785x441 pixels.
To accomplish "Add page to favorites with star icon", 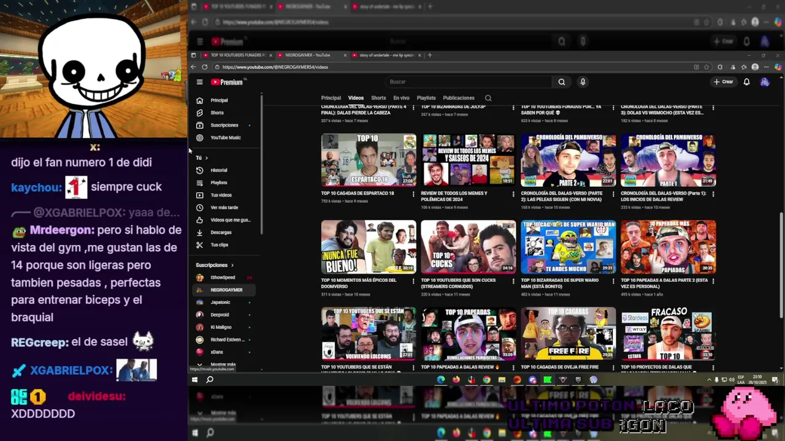I will (706, 67).
